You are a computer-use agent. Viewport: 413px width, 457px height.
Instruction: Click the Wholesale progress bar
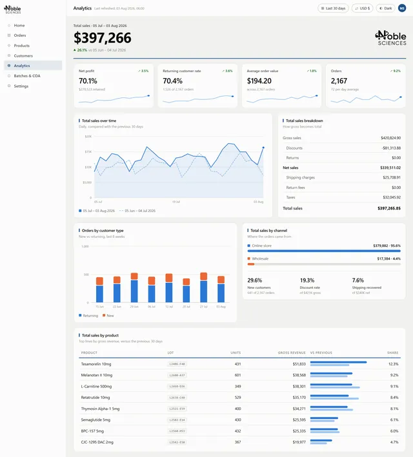tap(324, 264)
